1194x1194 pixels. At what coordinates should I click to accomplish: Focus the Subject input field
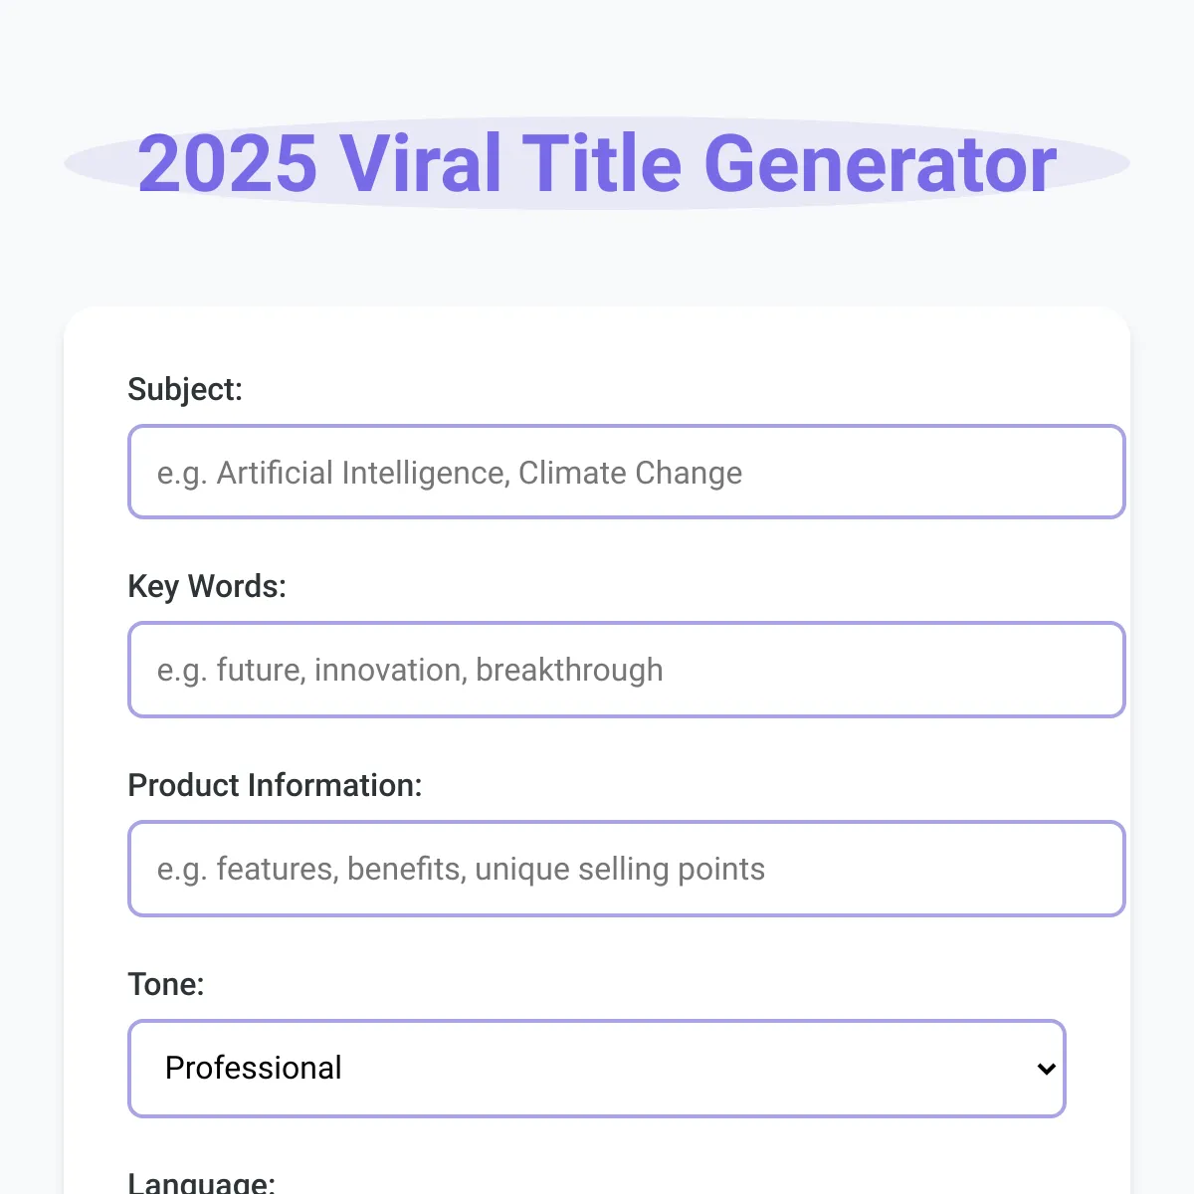click(x=627, y=472)
